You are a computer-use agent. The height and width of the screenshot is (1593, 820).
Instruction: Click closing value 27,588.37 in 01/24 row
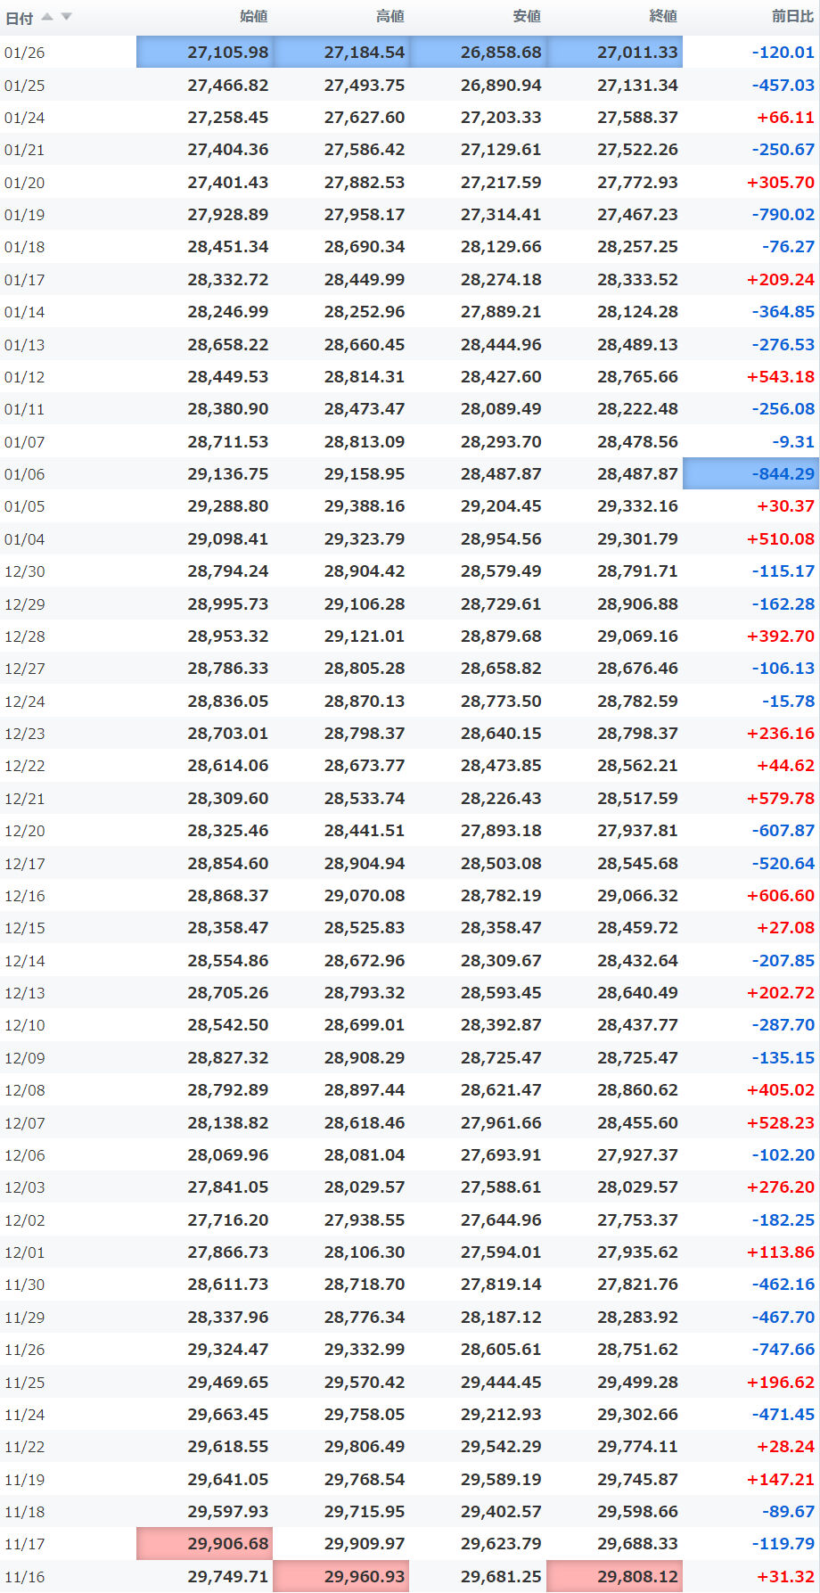pyautogui.click(x=637, y=118)
